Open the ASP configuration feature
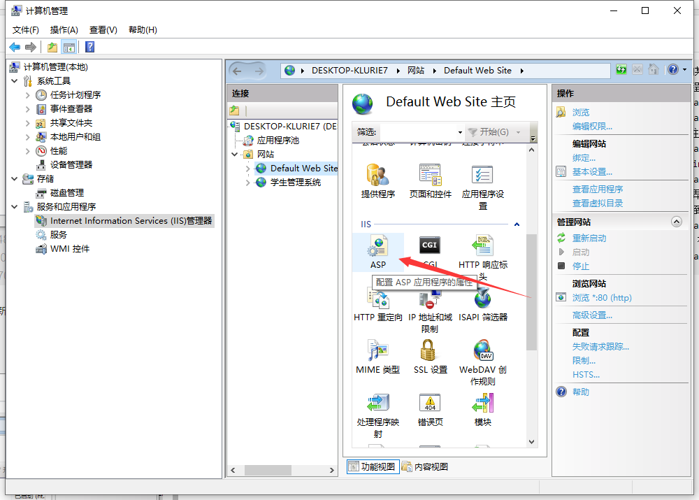 tap(377, 245)
